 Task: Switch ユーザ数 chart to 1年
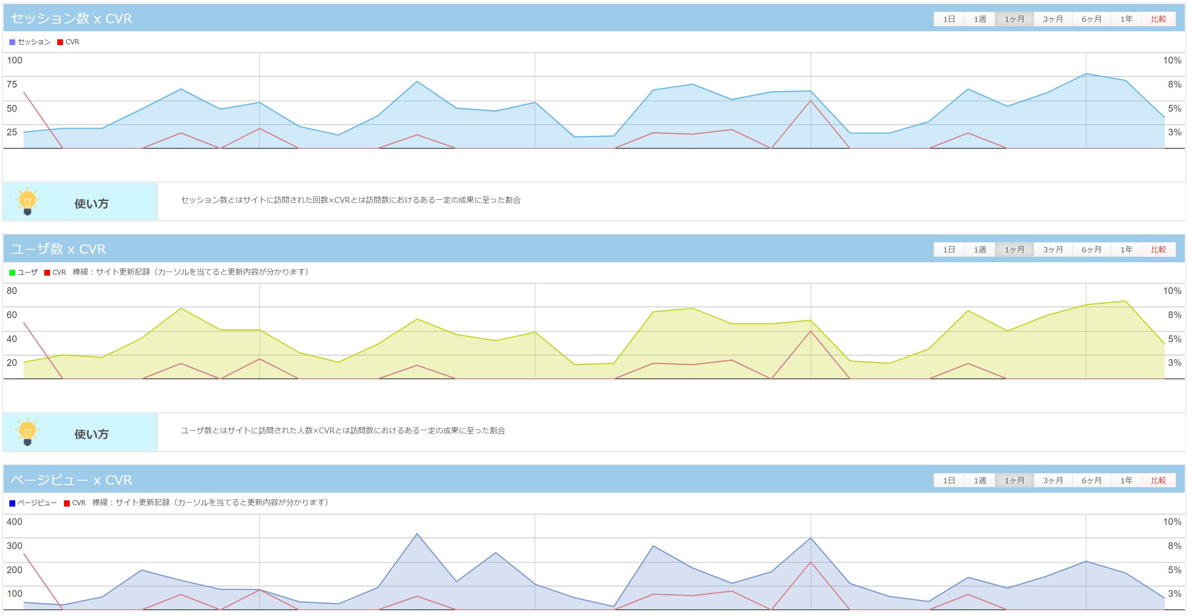[1126, 249]
